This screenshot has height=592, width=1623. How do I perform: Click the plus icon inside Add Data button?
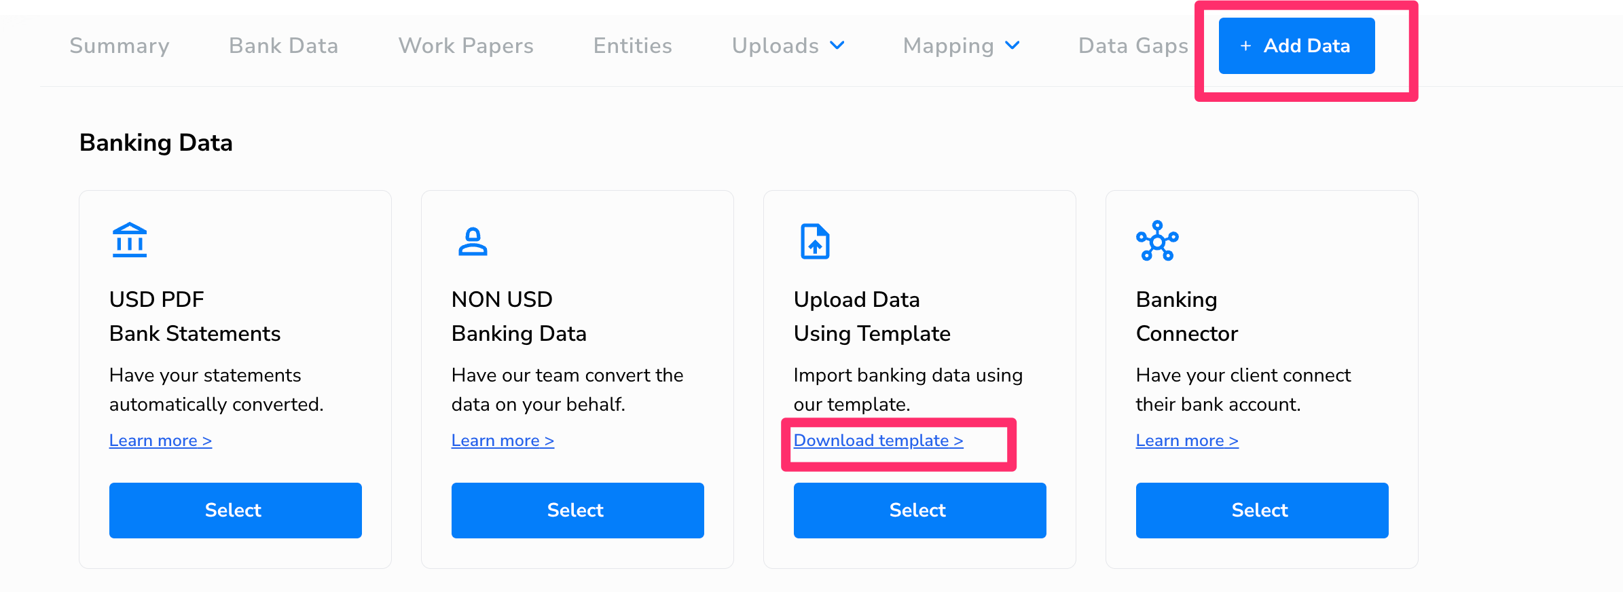tap(1245, 45)
